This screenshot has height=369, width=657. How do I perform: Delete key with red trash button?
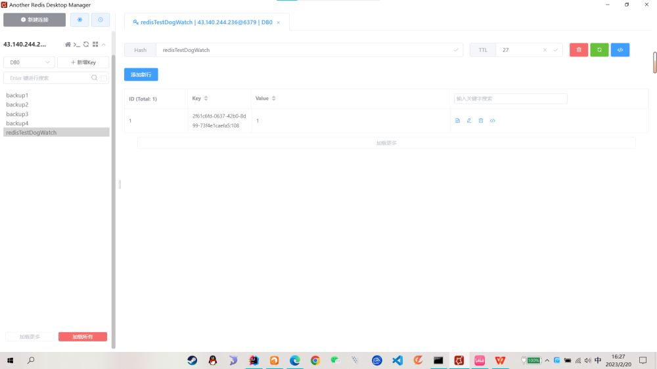579,50
